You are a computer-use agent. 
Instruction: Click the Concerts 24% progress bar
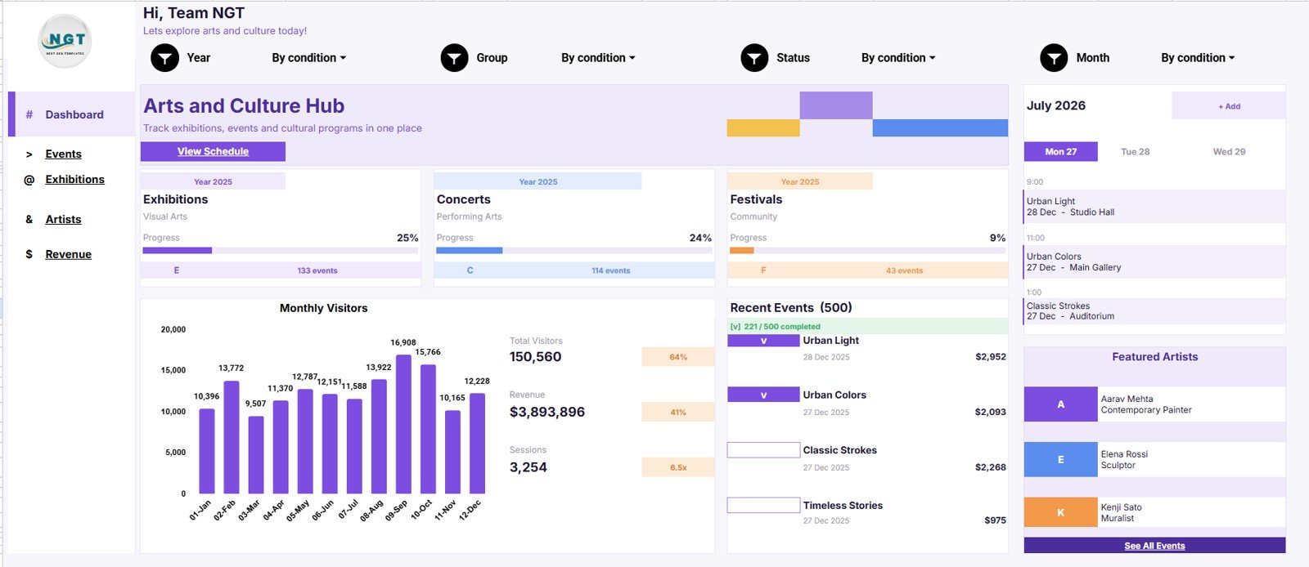tap(574, 251)
